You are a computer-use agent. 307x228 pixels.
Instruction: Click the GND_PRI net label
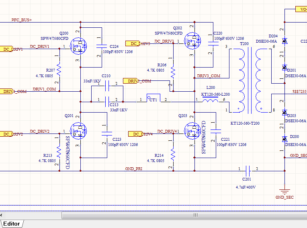point(133,169)
